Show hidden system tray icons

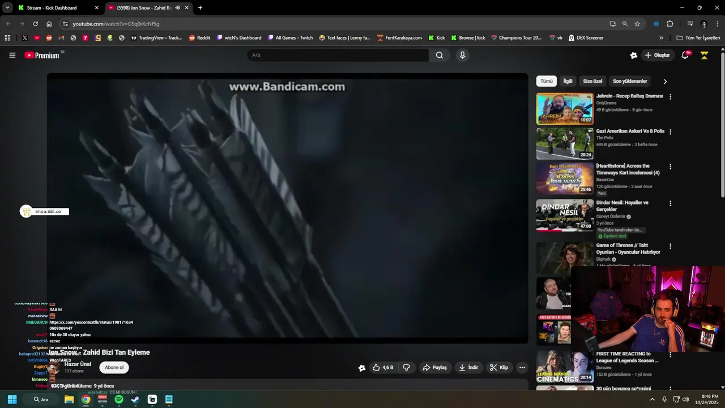[652, 399]
